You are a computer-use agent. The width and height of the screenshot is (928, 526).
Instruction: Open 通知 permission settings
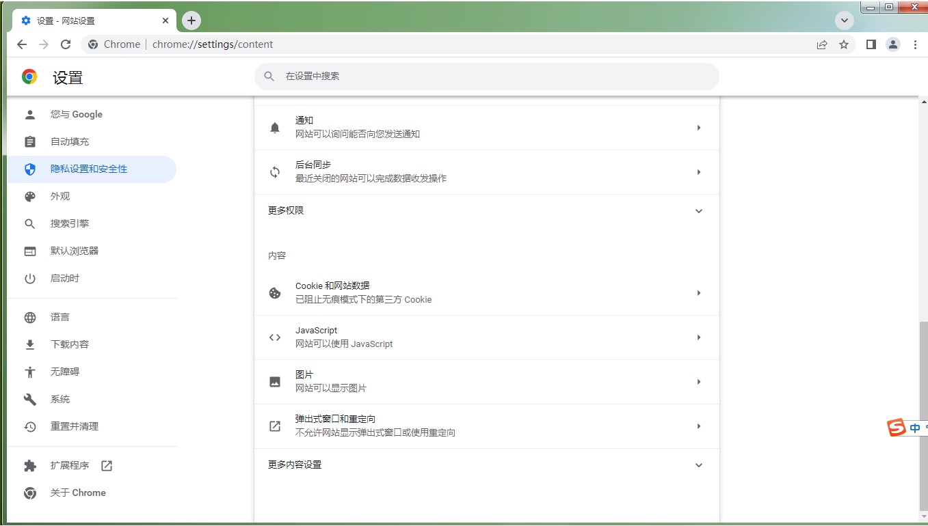pos(487,128)
